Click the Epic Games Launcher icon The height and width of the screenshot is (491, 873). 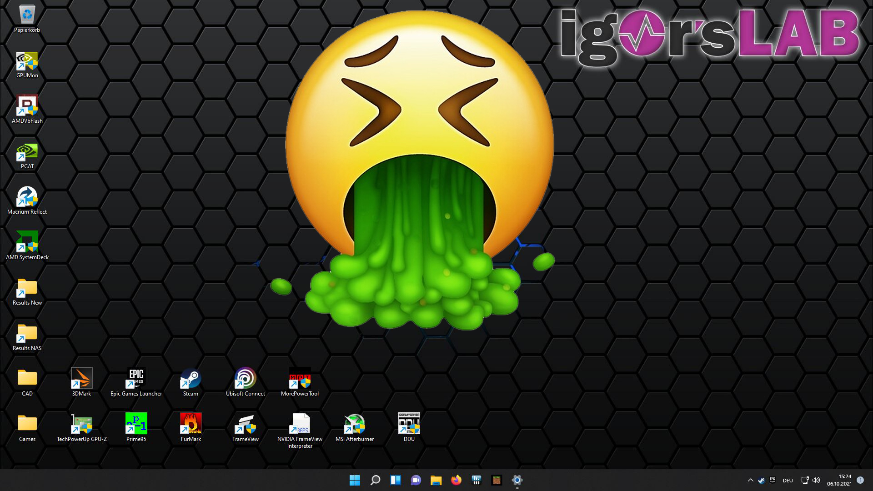pos(136,379)
